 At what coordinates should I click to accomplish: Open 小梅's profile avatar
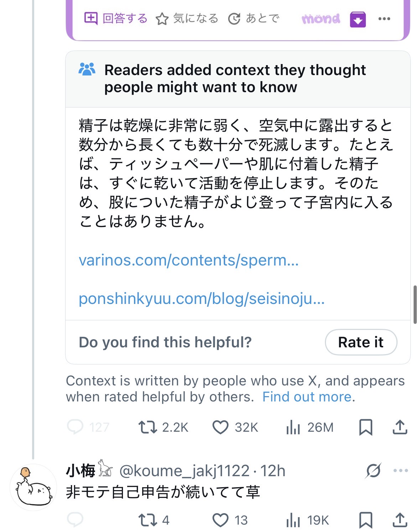pyautogui.click(x=33, y=487)
